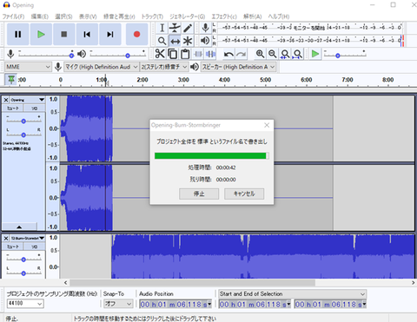Click the Play-at-speed green icon
This screenshot has height=322, width=417.
pyautogui.click(x=315, y=54)
